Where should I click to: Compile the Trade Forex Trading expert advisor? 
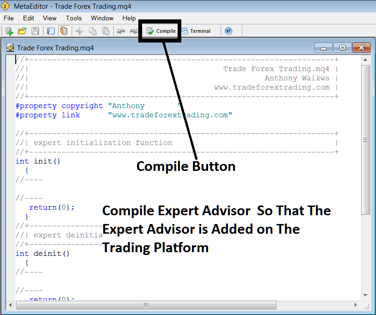pos(160,30)
